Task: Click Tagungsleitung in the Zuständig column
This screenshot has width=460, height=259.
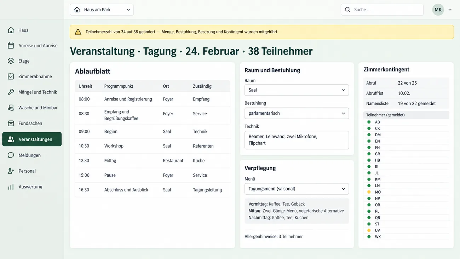Action: [x=207, y=190]
